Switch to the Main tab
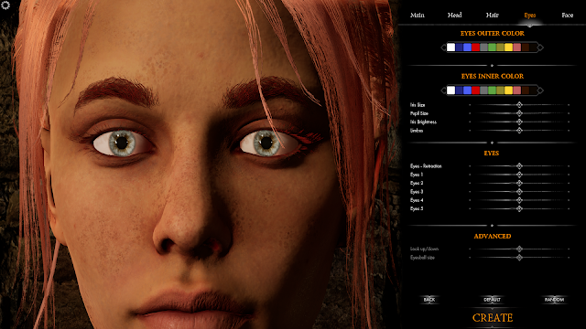The image size is (586, 329). coord(418,15)
